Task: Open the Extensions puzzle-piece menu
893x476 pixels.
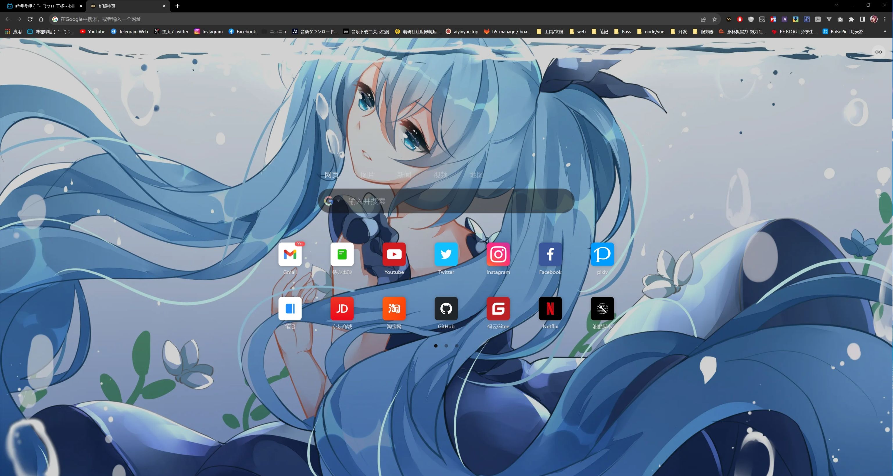Action: click(x=851, y=19)
